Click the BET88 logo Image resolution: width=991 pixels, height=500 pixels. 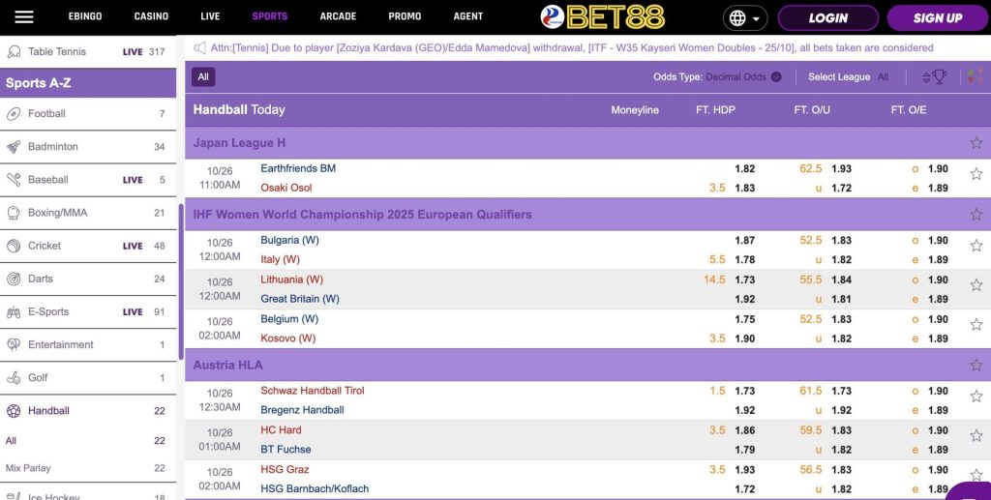pyautogui.click(x=602, y=17)
